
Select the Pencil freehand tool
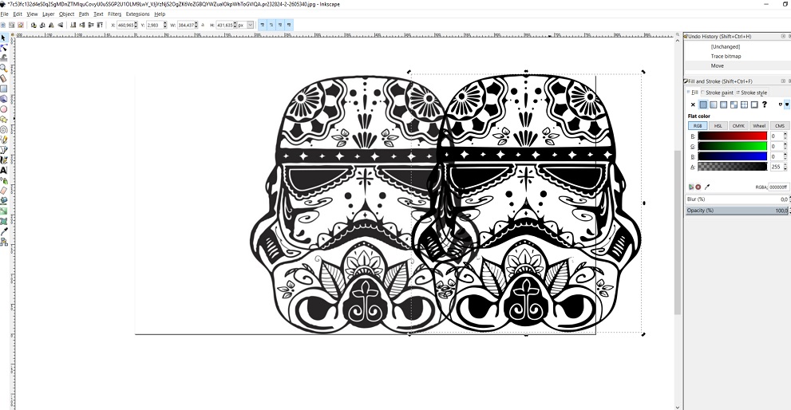pos(4,140)
